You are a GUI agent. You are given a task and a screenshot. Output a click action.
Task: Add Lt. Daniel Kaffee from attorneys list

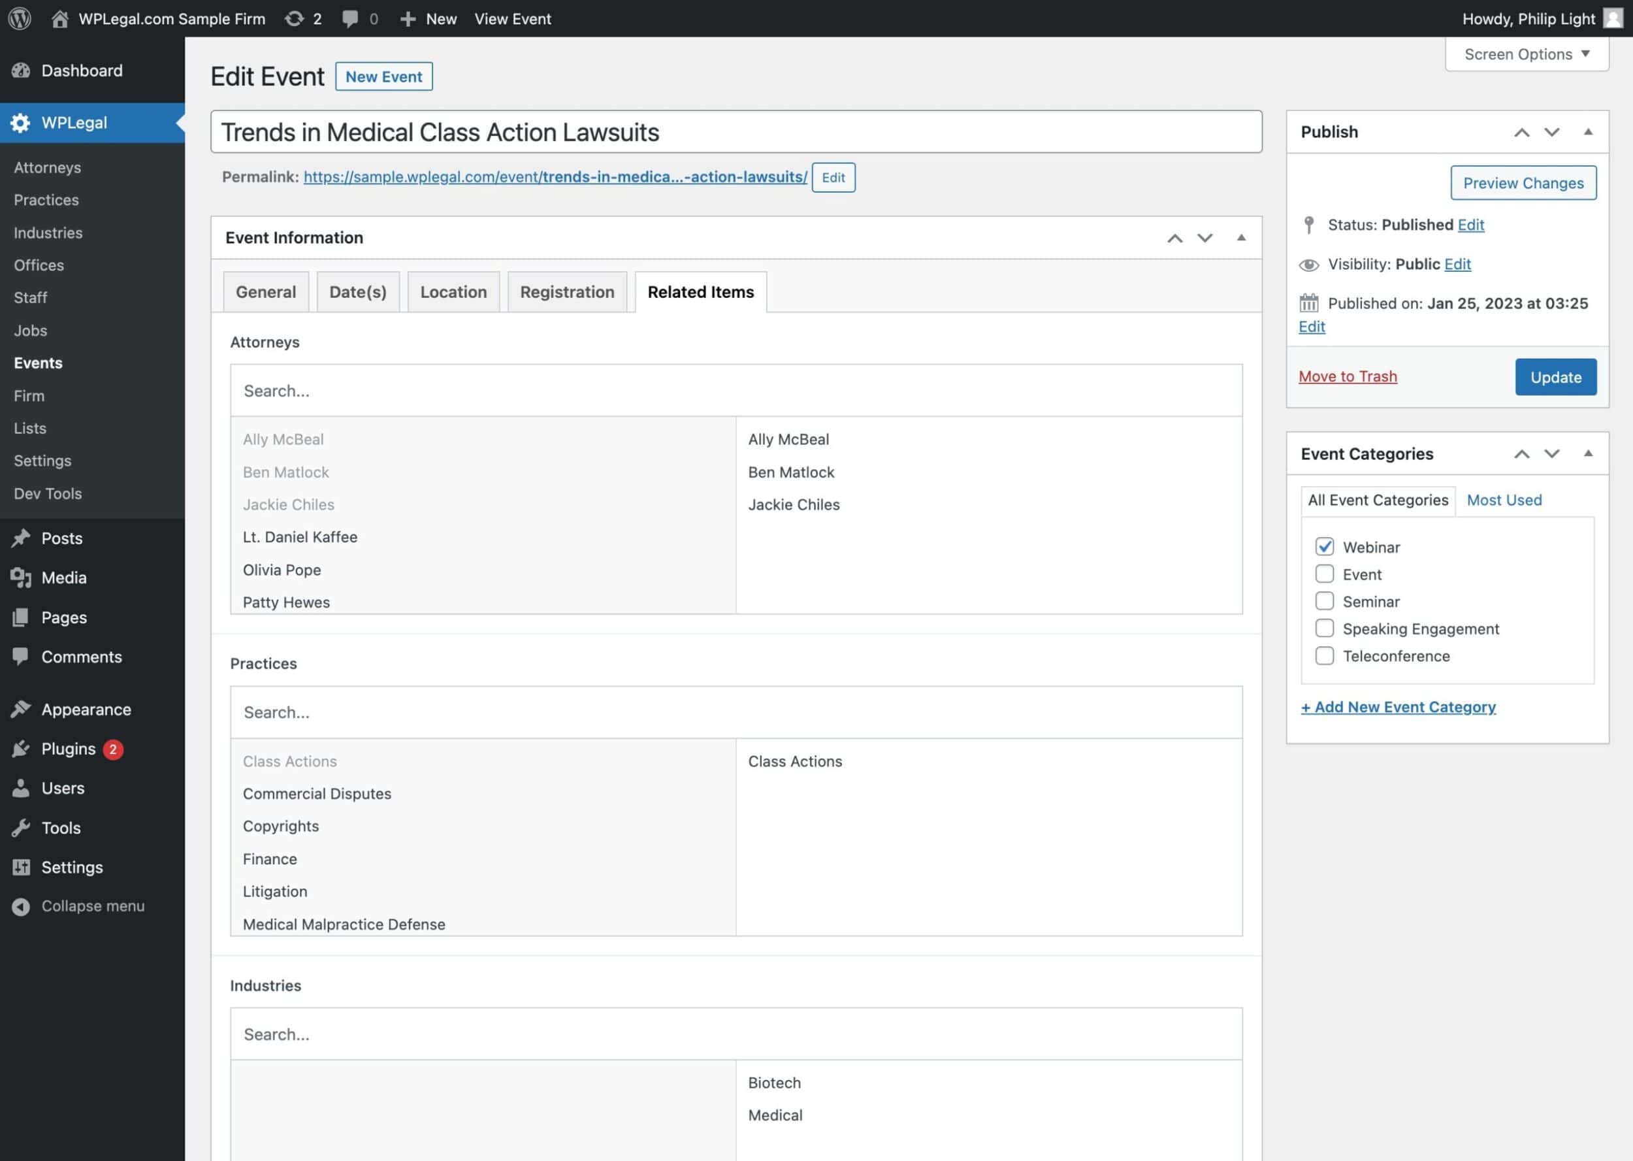coord(299,537)
